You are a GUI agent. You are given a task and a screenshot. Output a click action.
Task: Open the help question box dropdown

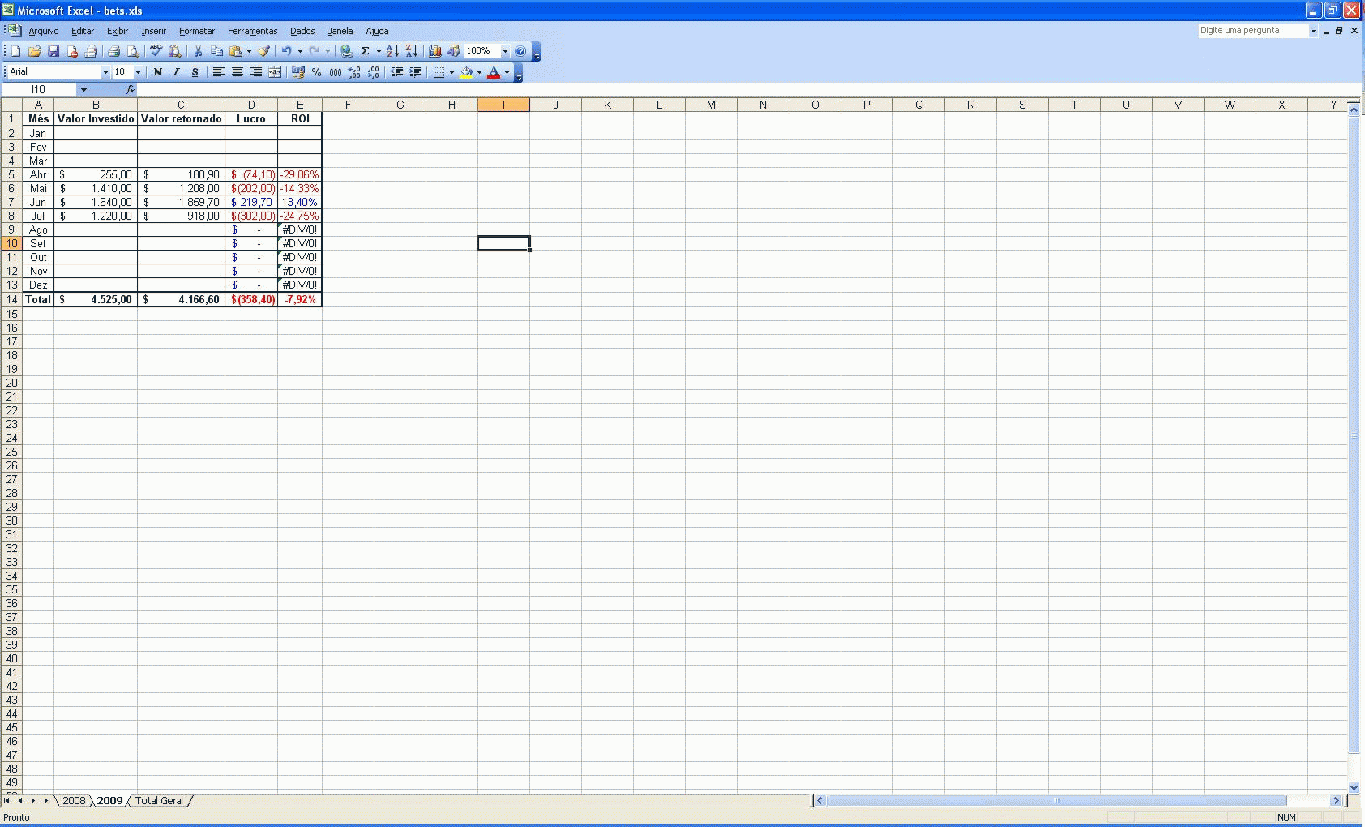1313,31
